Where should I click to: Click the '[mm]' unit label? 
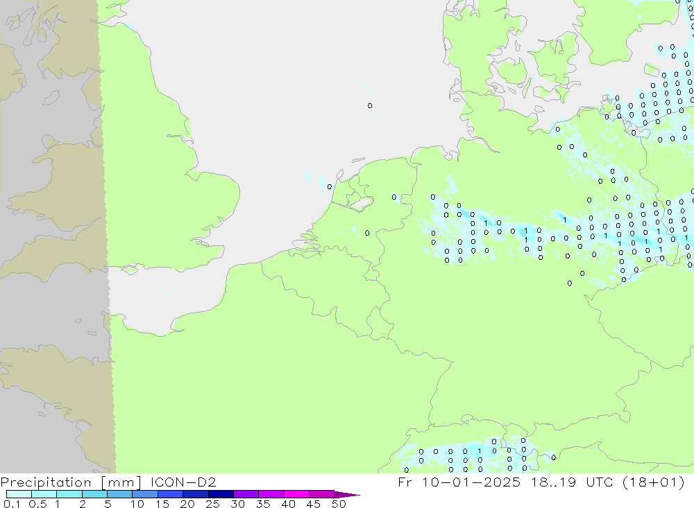(121, 482)
